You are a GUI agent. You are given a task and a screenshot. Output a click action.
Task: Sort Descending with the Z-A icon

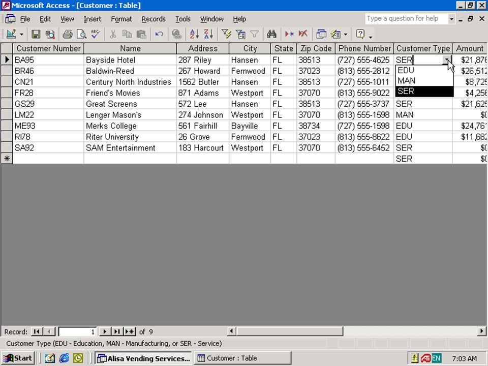click(208, 34)
